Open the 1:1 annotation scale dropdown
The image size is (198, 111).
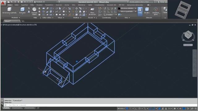click(170, 109)
